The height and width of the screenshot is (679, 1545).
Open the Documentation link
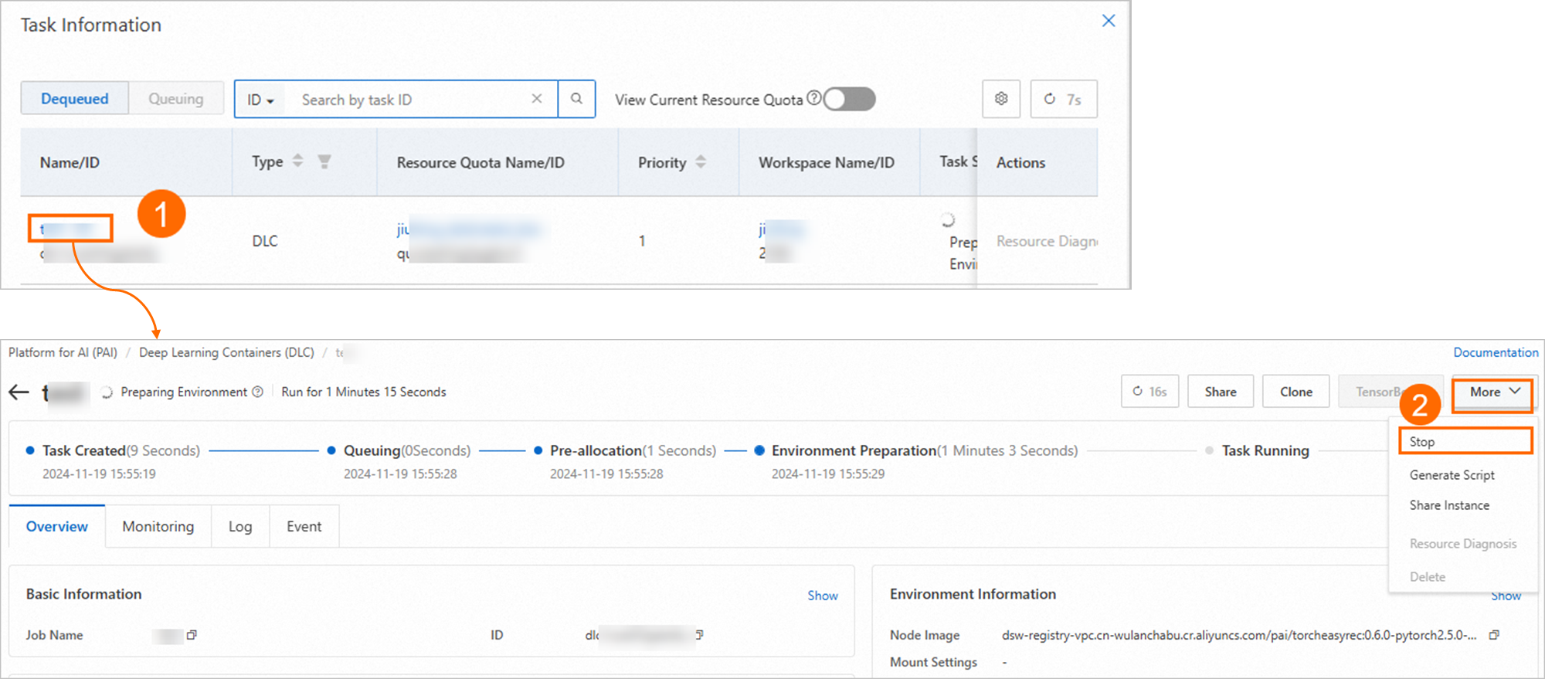click(1496, 352)
